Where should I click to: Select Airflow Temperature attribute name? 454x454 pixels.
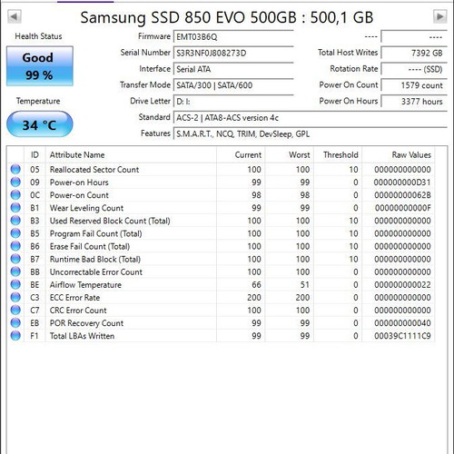pos(85,285)
